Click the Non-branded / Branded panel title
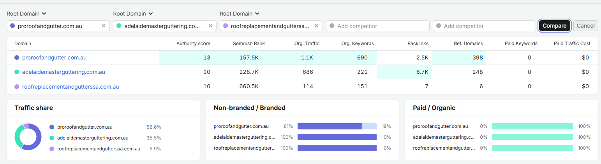601x164 pixels. (250, 108)
